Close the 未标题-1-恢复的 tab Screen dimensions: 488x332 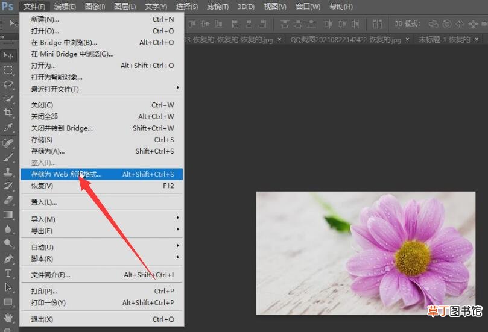[477, 39]
